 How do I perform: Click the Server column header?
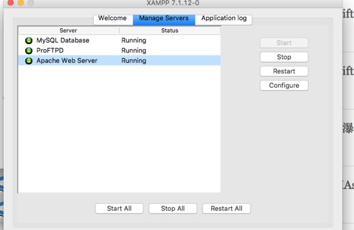[x=69, y=31]
